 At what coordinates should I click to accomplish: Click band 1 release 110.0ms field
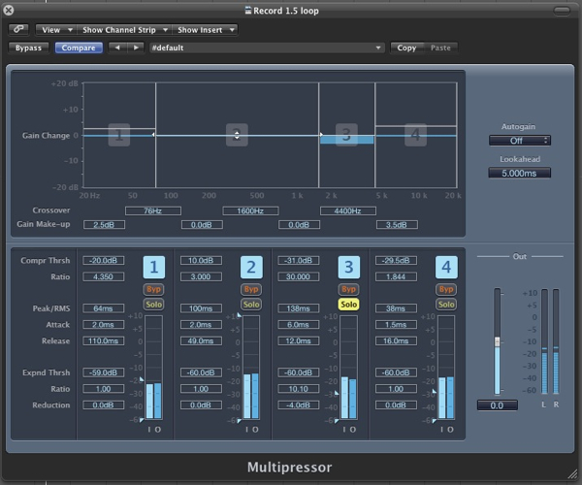[103, 340]
